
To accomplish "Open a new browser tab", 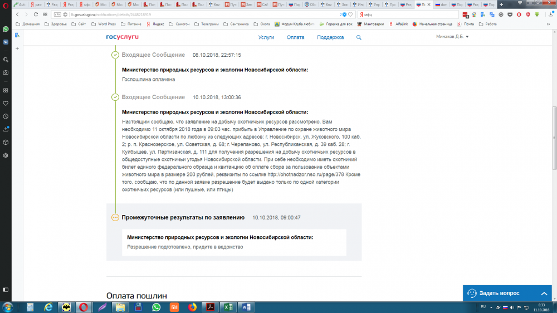I will (x=501, y=4).
